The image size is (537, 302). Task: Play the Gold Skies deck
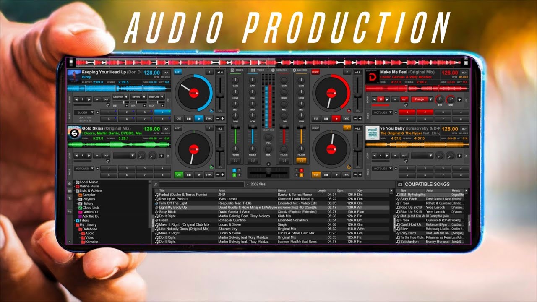tap(198, 174)
